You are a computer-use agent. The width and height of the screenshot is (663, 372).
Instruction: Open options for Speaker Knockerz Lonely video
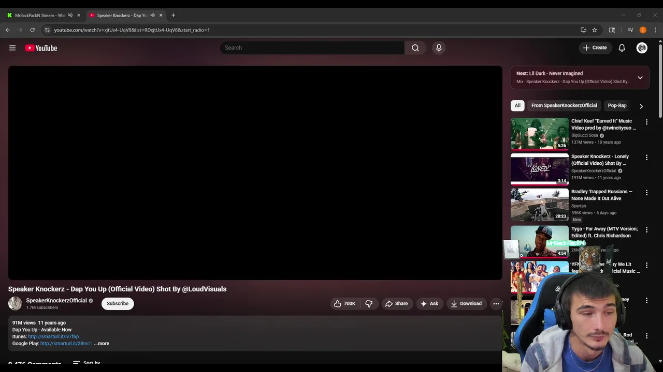[646, 157]
